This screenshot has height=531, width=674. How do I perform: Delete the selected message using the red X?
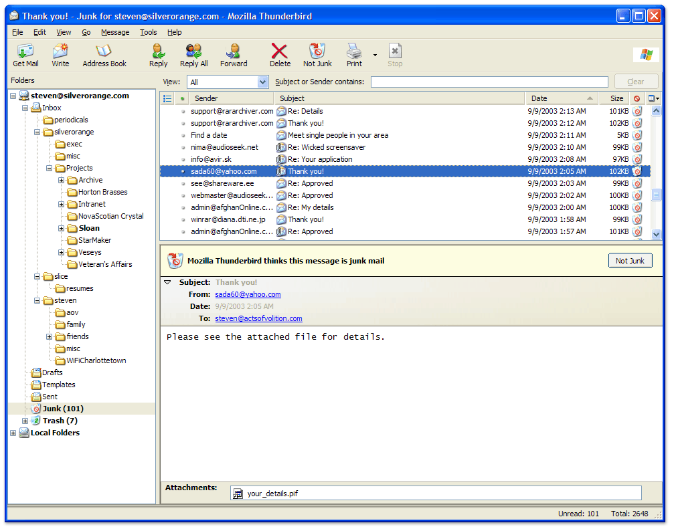pyautogui.click(x=280, y=55)
